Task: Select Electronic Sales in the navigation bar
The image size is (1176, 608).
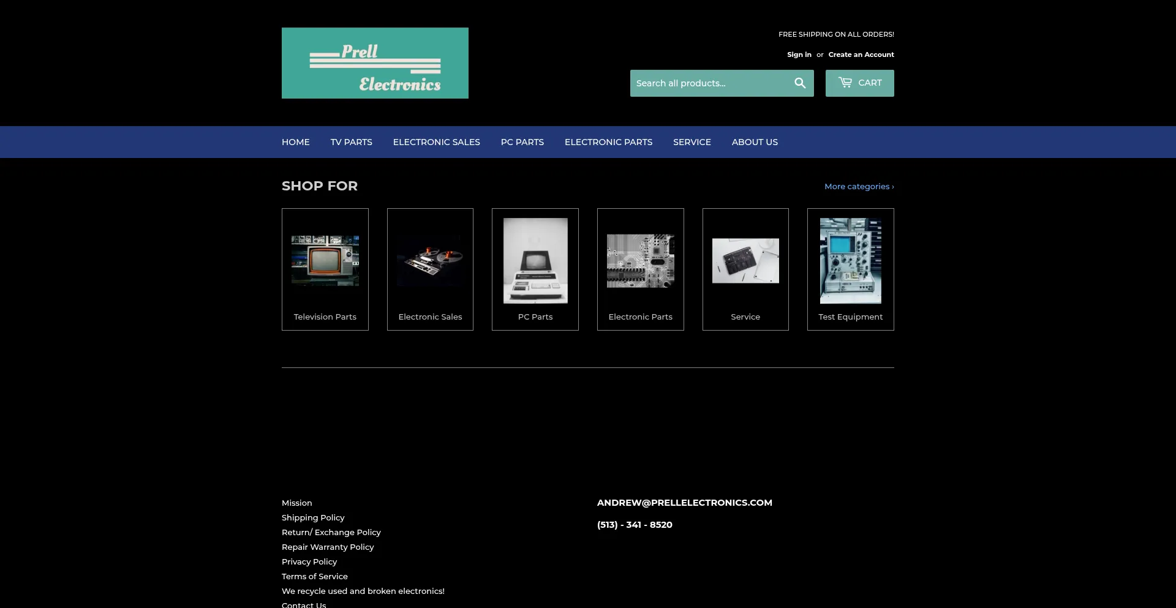Action: (x=436, y=142)
